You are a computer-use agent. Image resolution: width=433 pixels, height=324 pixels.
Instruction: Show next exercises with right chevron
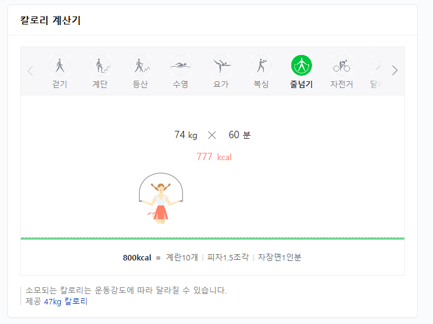395,70
